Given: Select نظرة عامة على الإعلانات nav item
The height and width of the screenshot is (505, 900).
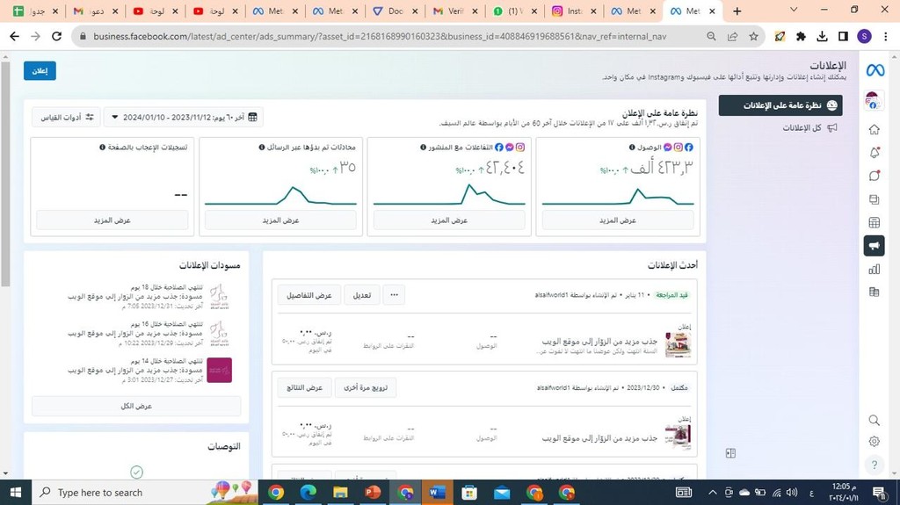Looking at the screenshot, I should click(x=780, y=105).
